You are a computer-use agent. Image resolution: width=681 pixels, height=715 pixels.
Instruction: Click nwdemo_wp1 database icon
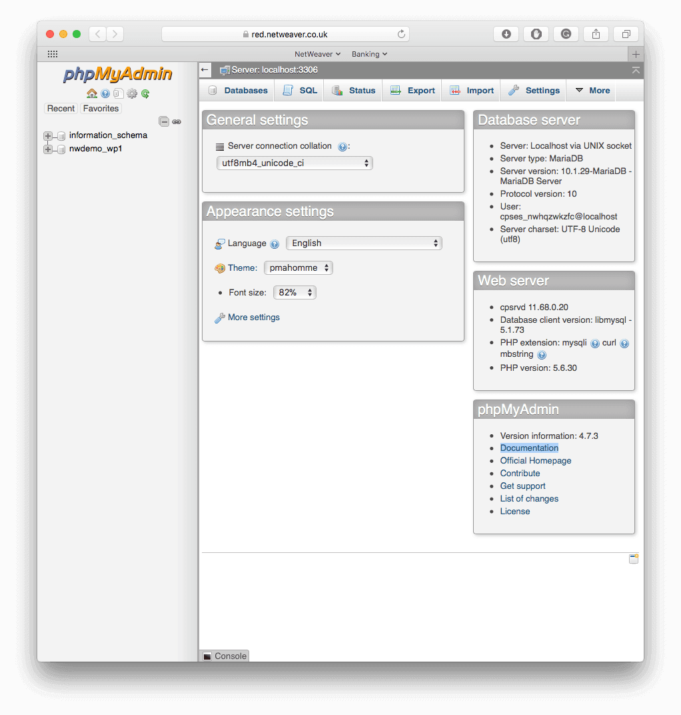61,149
